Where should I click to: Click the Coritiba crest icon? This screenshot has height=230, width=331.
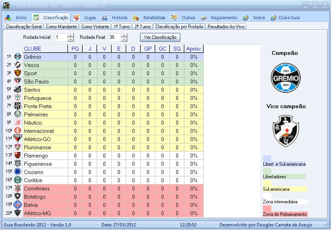click(x=18, y=180)
